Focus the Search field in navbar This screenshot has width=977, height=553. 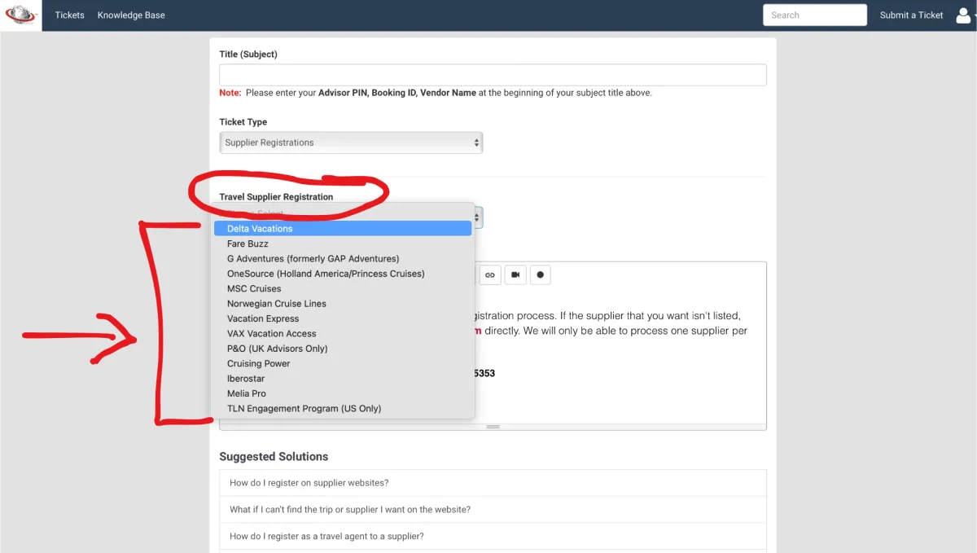[815, 15]
